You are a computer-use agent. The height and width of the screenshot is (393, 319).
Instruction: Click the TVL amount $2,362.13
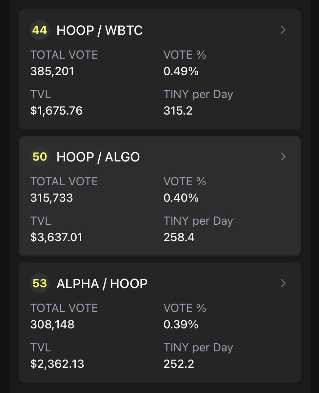click(x=57, y=364)
